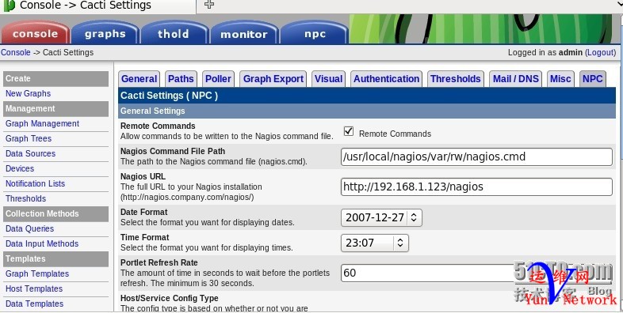The height and width of the screenshot is (313, 623).
Task: Click the Nagios Command File Path field
Action: tap(476, 157)
